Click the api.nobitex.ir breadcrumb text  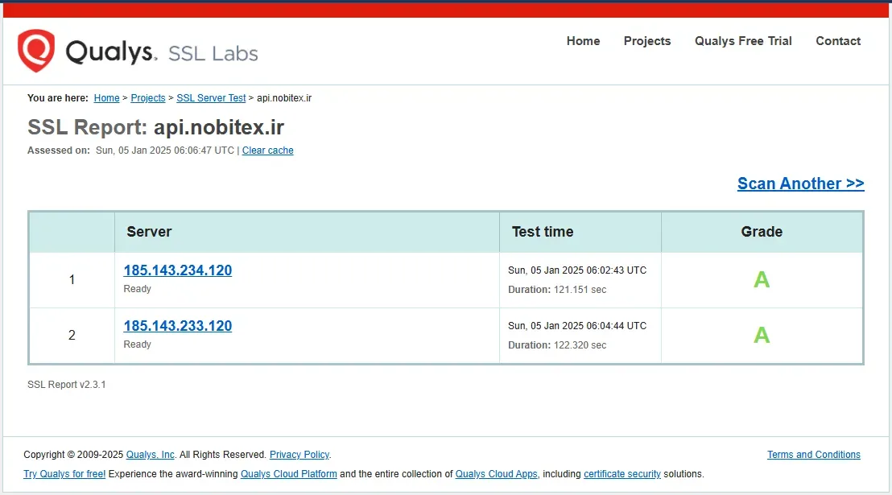click(284, 98)
